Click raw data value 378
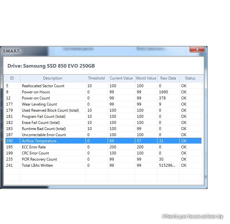 162,98
